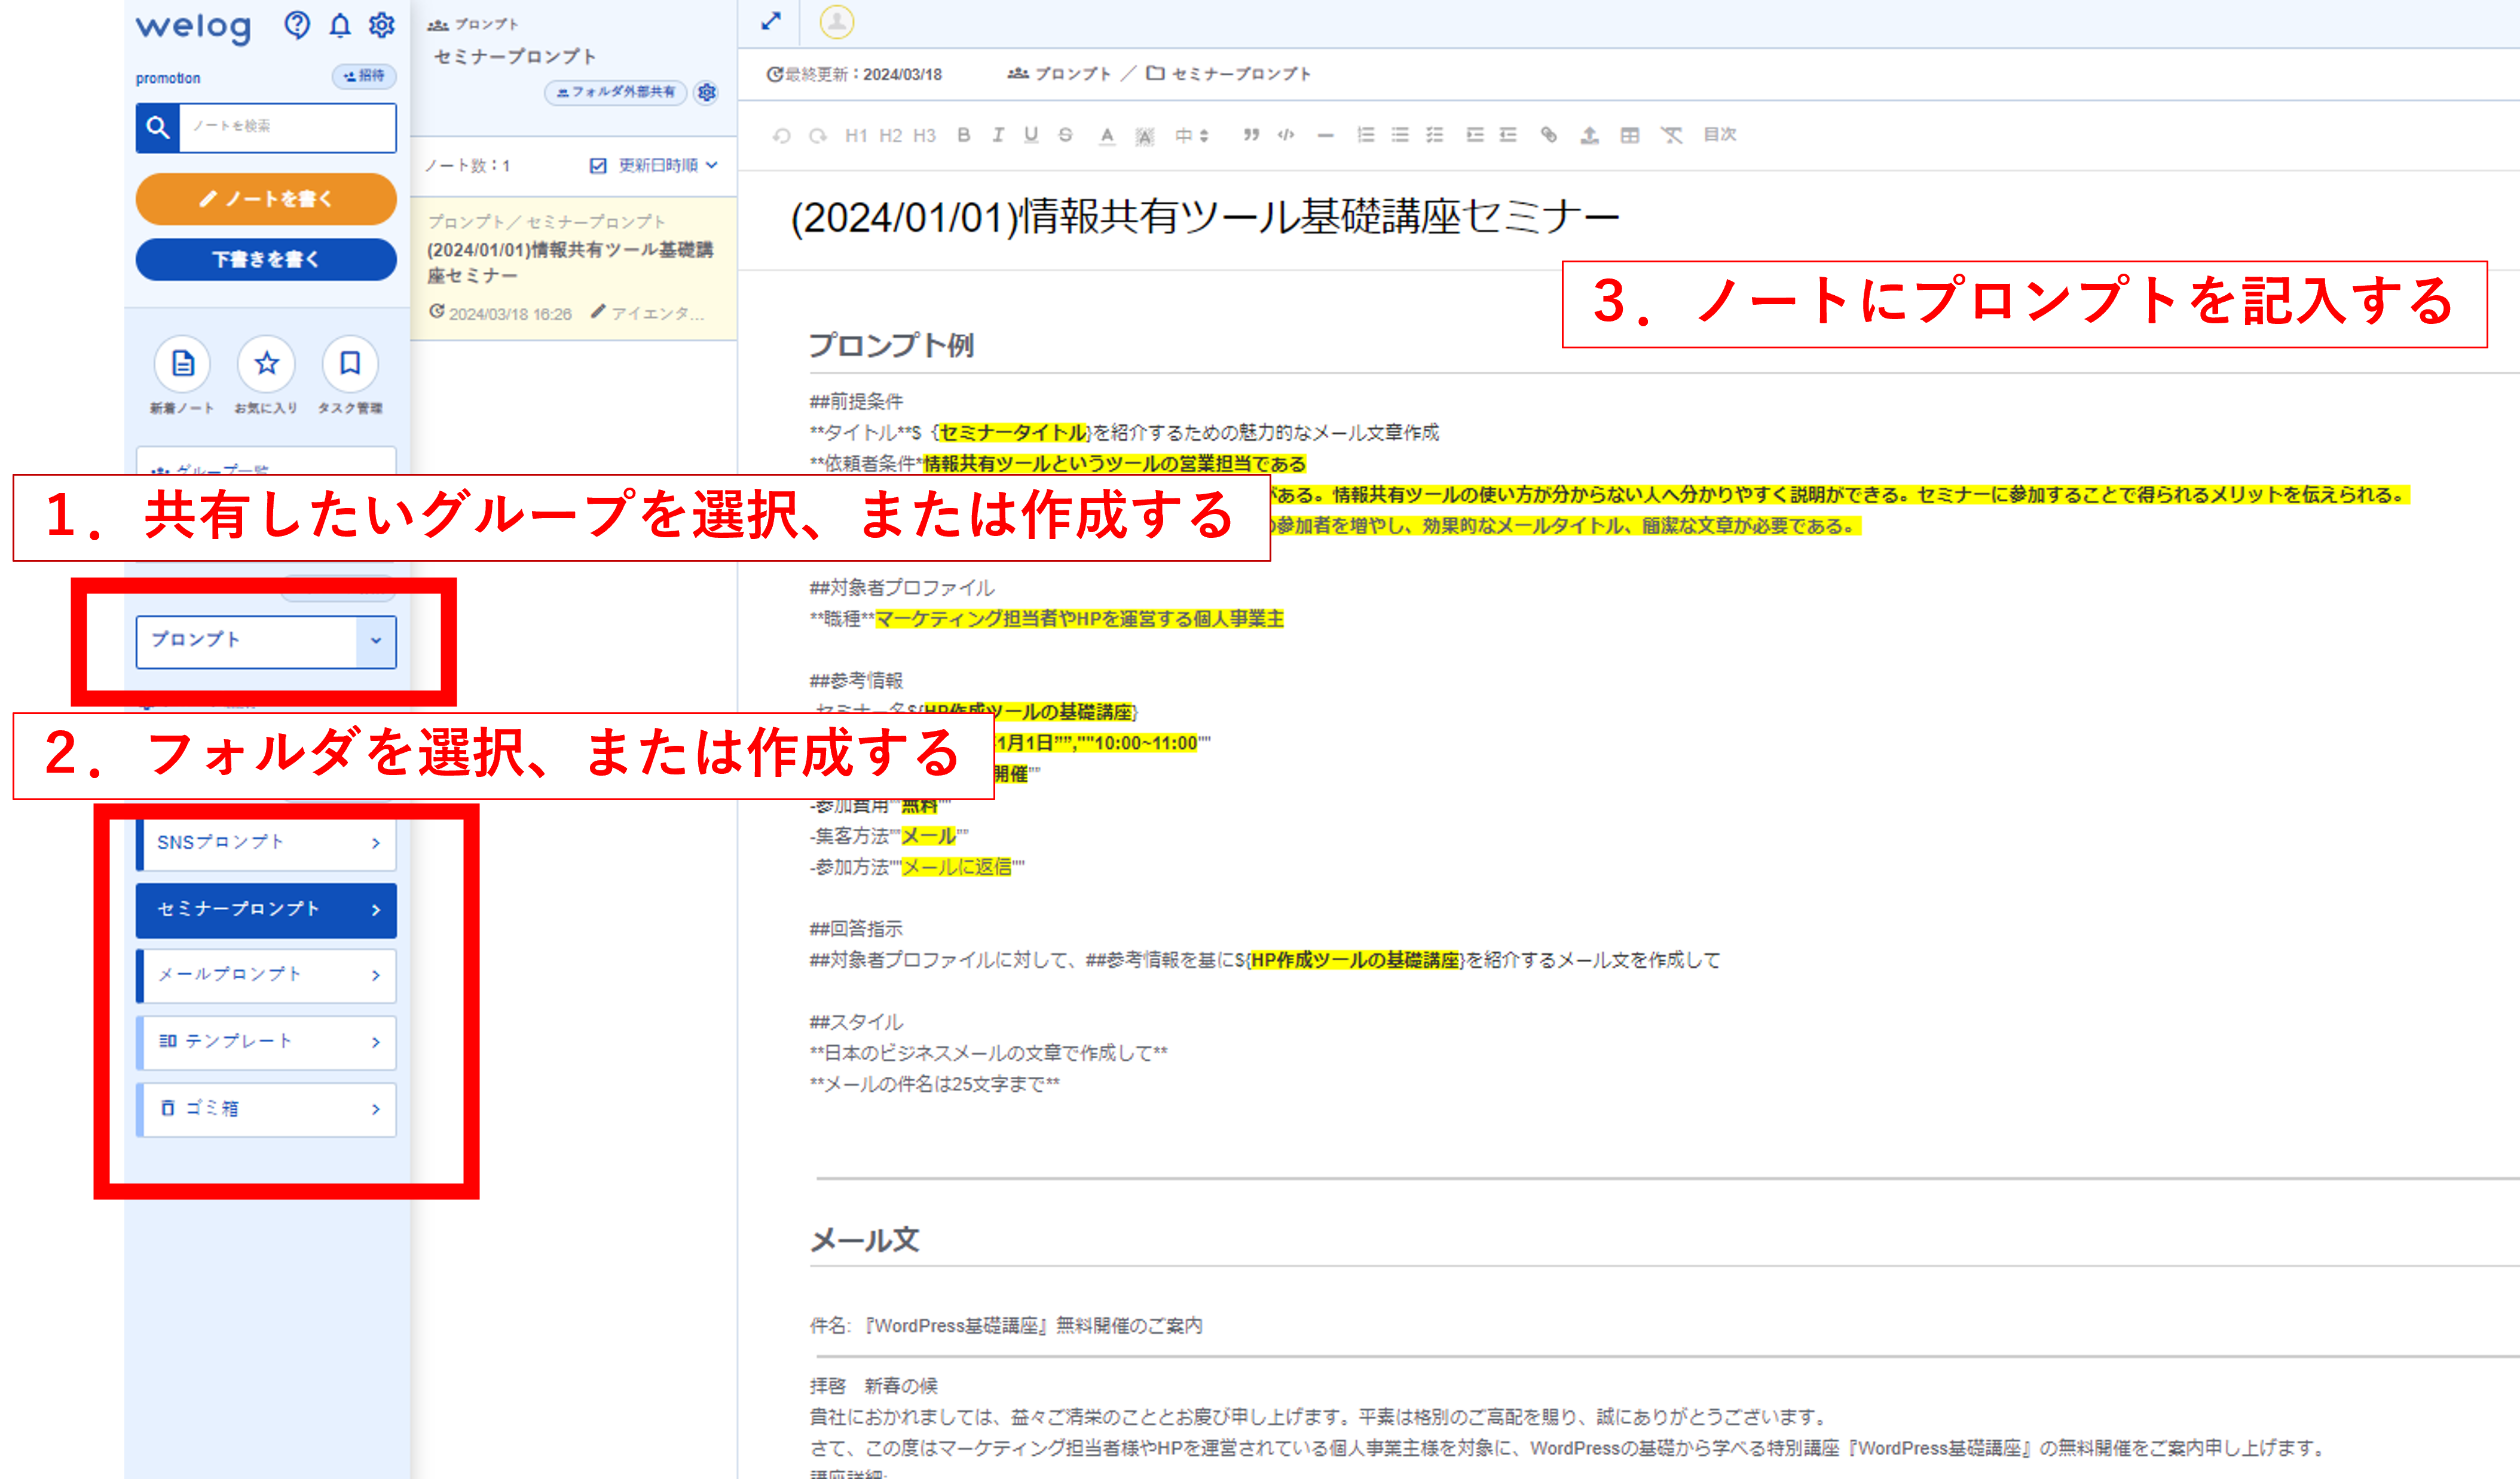The image size is (2520, 1479).
Task: Click the note search input field
Action: (286, 127)
